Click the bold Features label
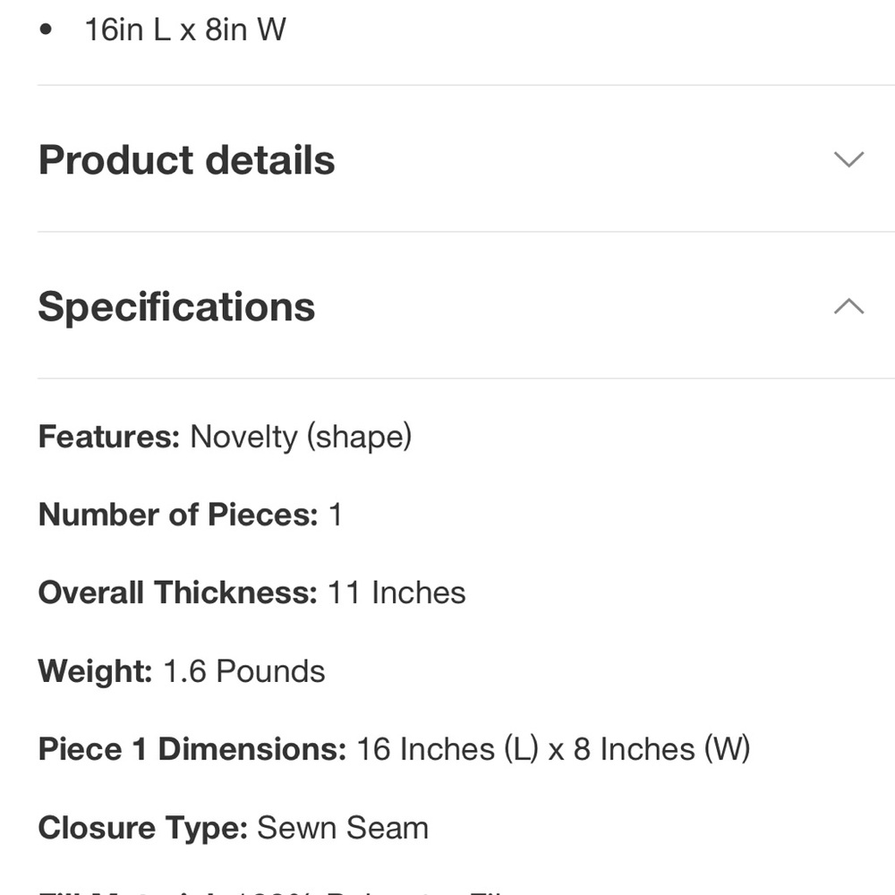 pyautogui.click(x=109, y=437)
